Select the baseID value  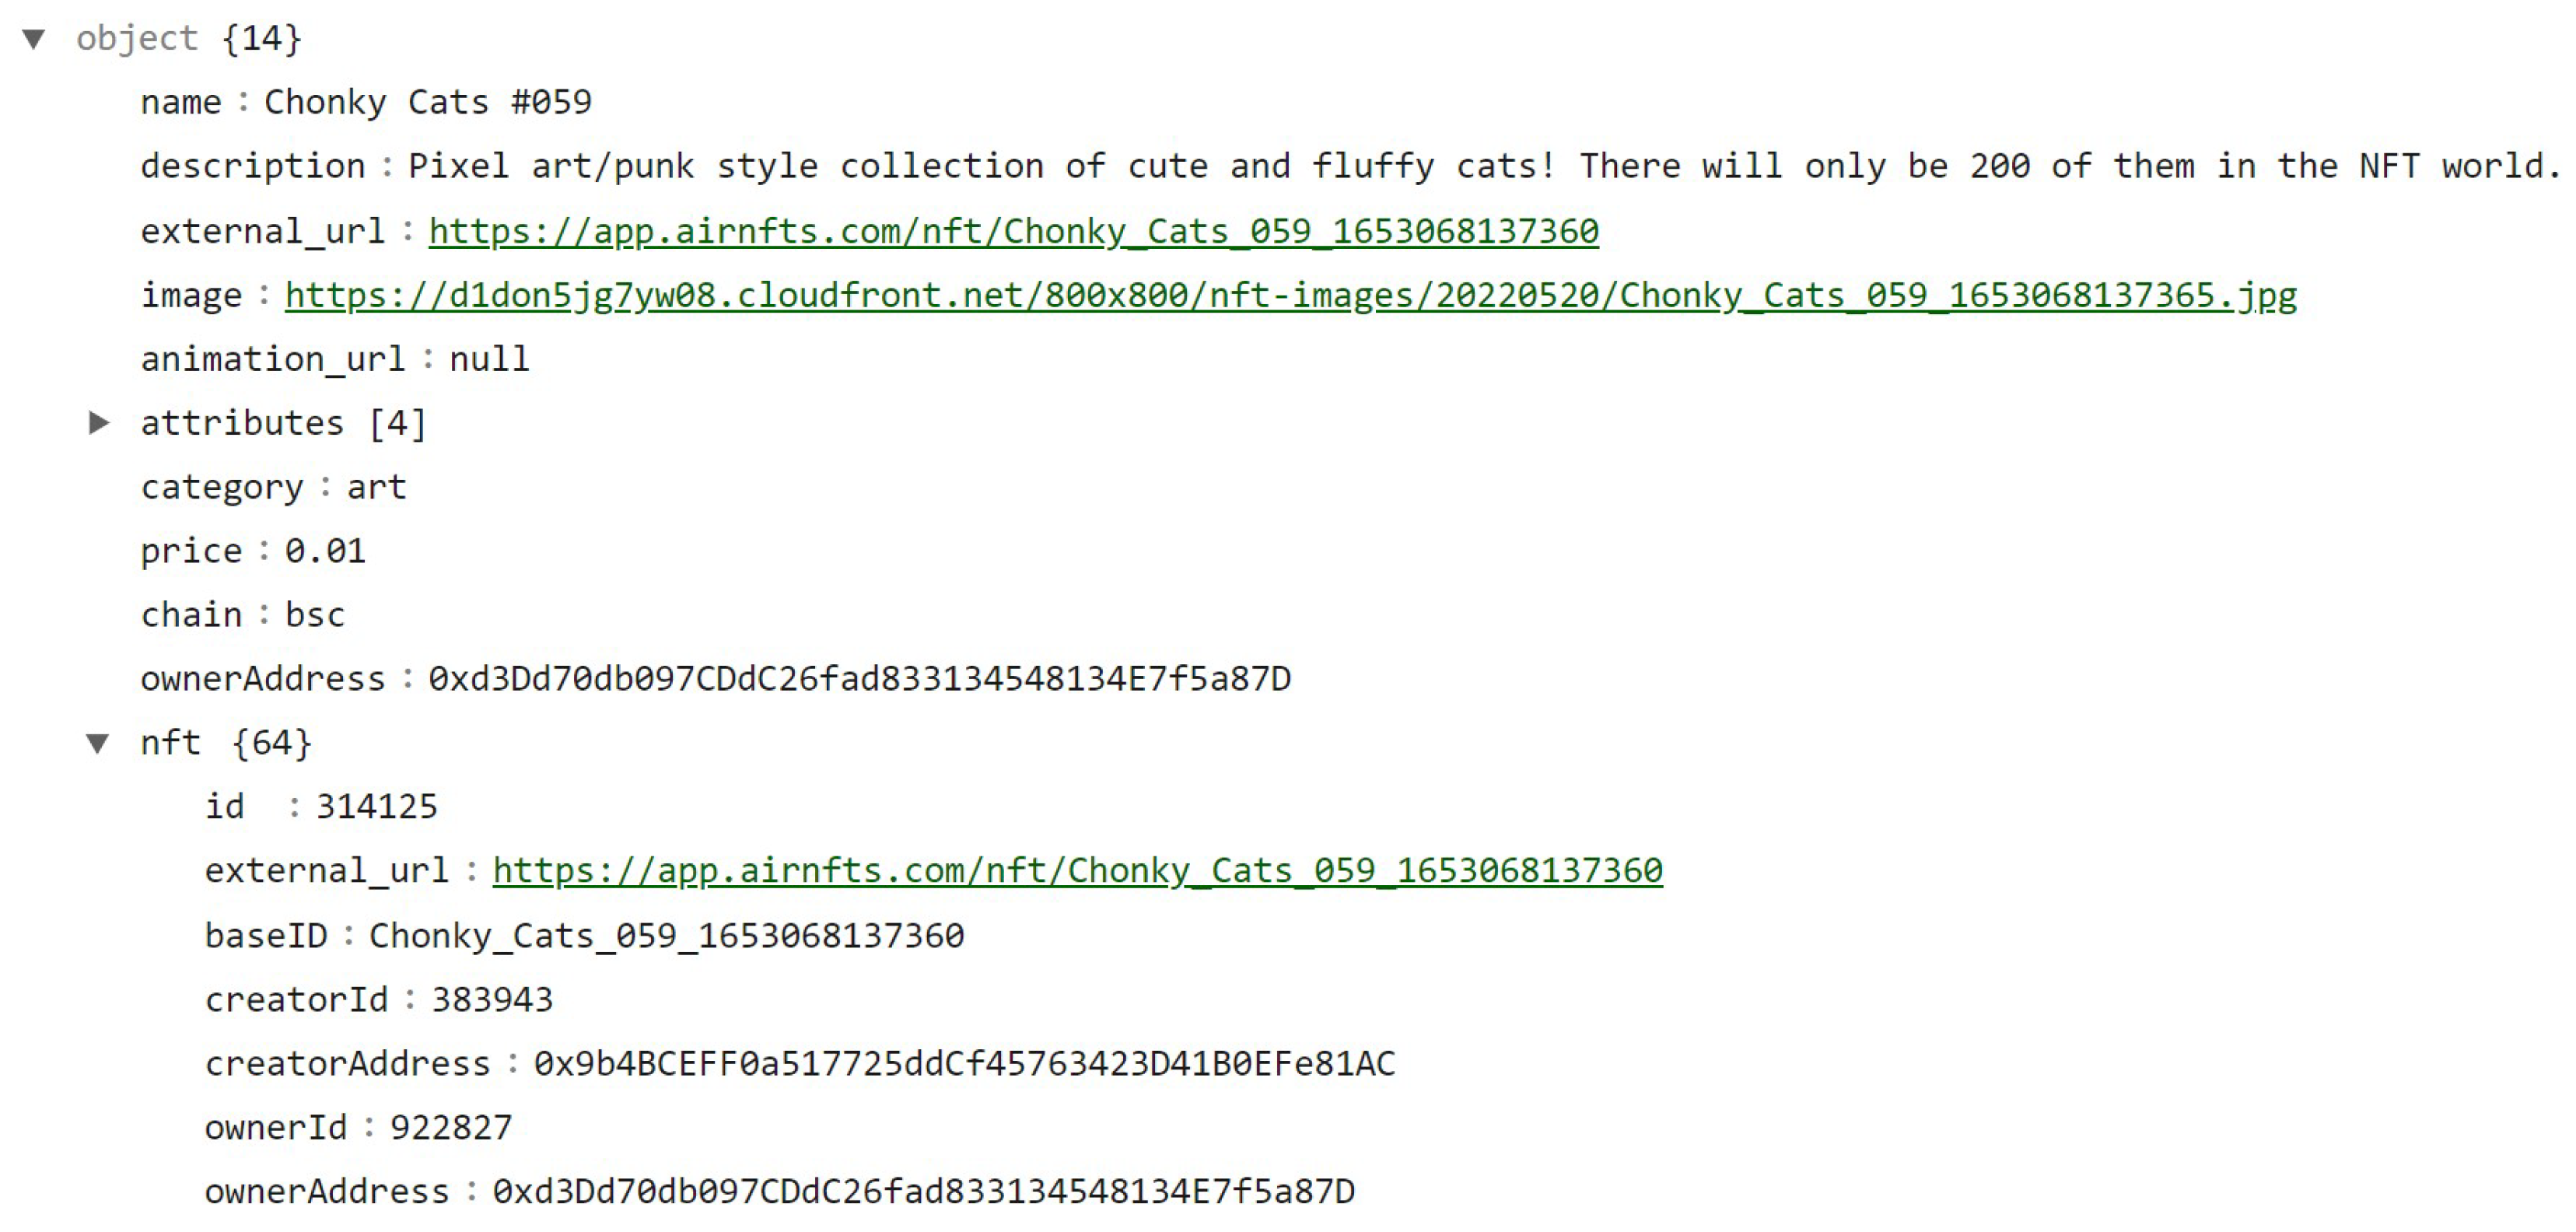(666, 936)
